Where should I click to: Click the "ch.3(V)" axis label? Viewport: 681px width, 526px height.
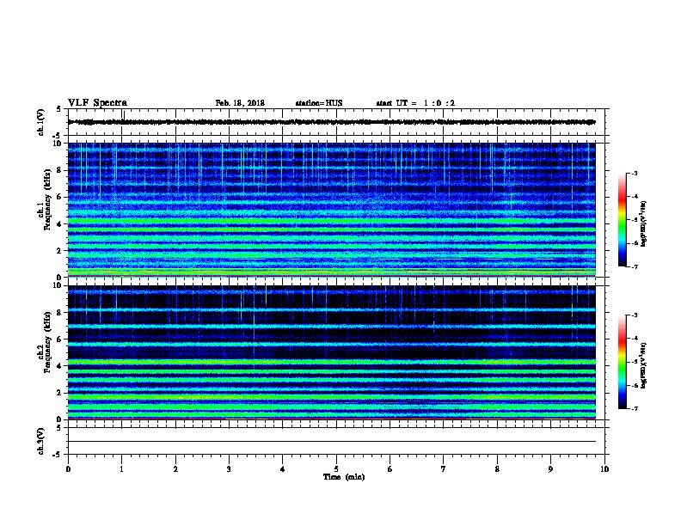coord(41,441)
